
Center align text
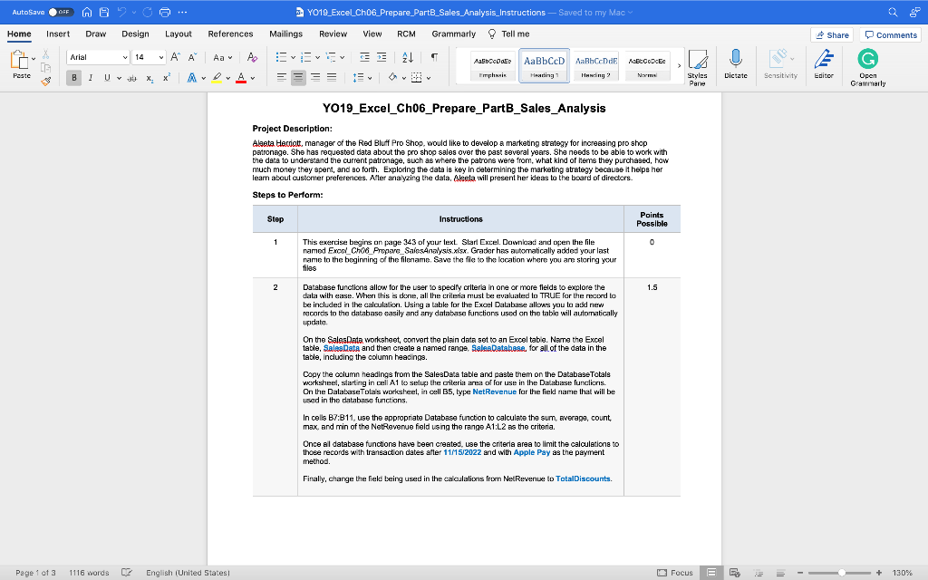pos(298,78)
